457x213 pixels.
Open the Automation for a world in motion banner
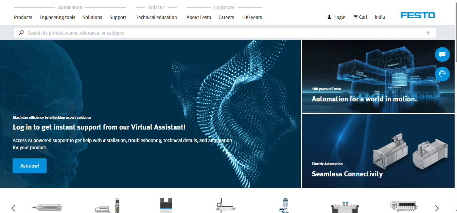[x=378, y=77]
